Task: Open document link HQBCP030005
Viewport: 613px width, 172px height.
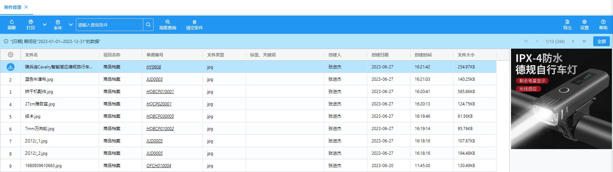Action: point(160,116)
